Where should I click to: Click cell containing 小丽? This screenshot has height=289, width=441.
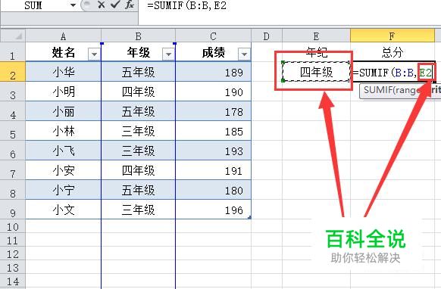(64, 111)
